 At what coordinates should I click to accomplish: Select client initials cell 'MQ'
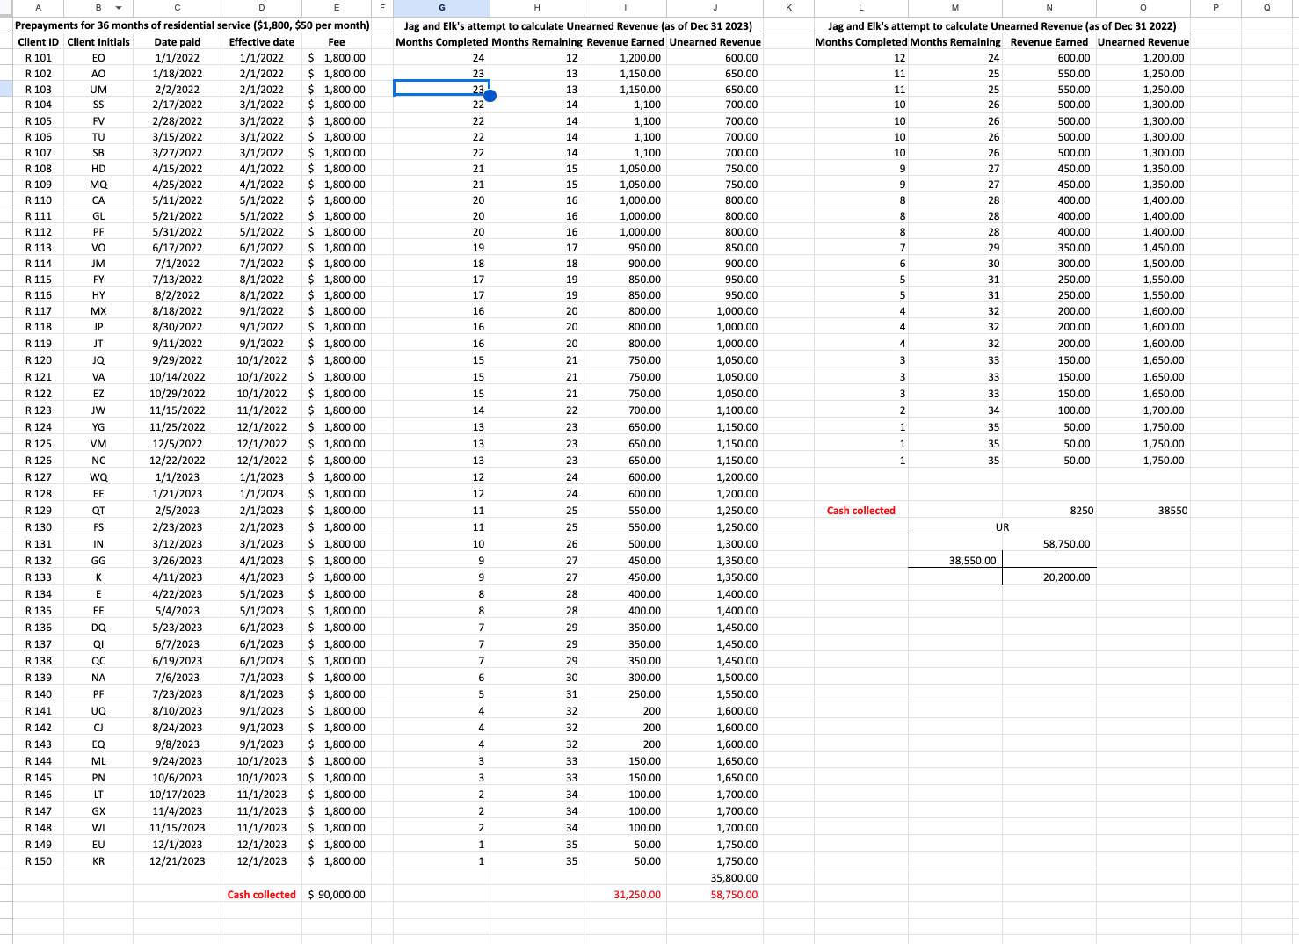(98, 184)
